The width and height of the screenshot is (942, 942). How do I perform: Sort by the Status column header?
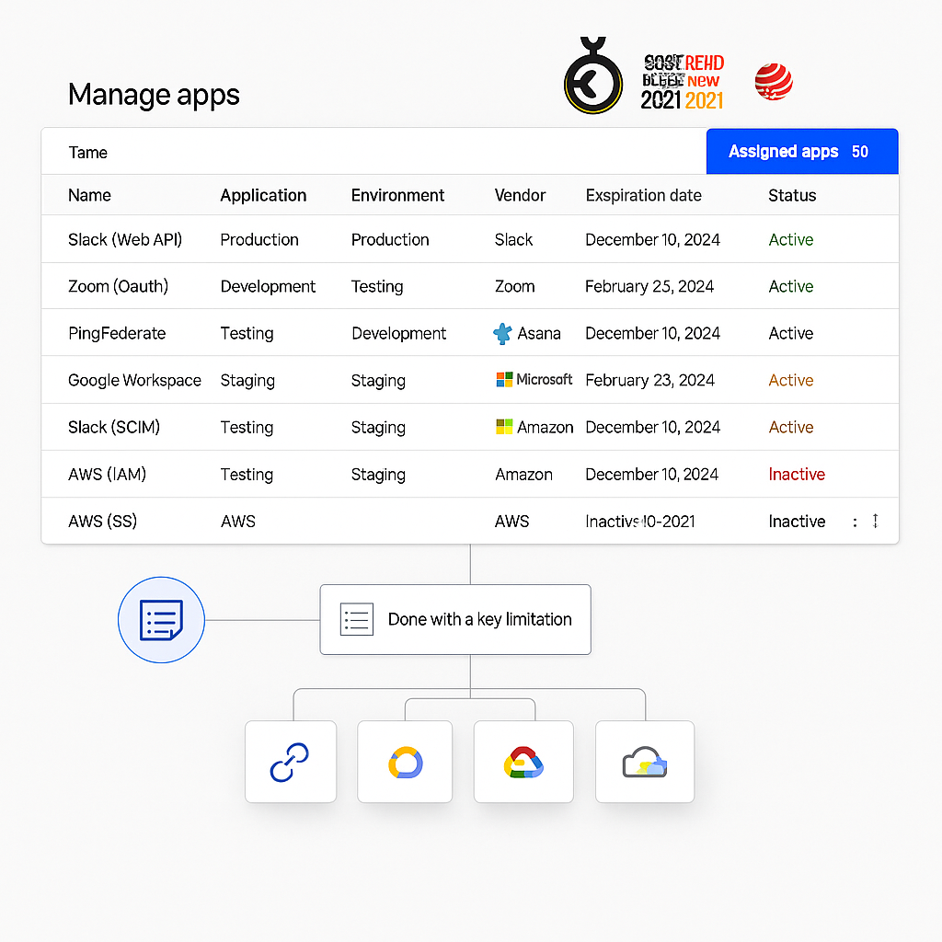(792, 195)
